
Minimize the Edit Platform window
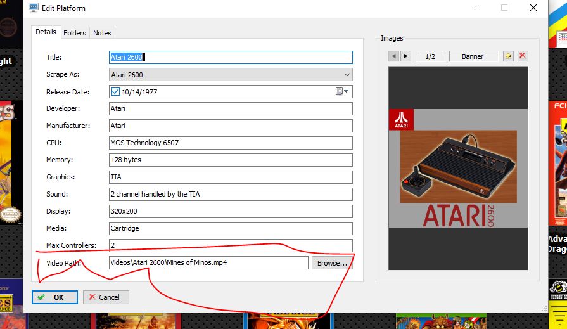point(476,8)
